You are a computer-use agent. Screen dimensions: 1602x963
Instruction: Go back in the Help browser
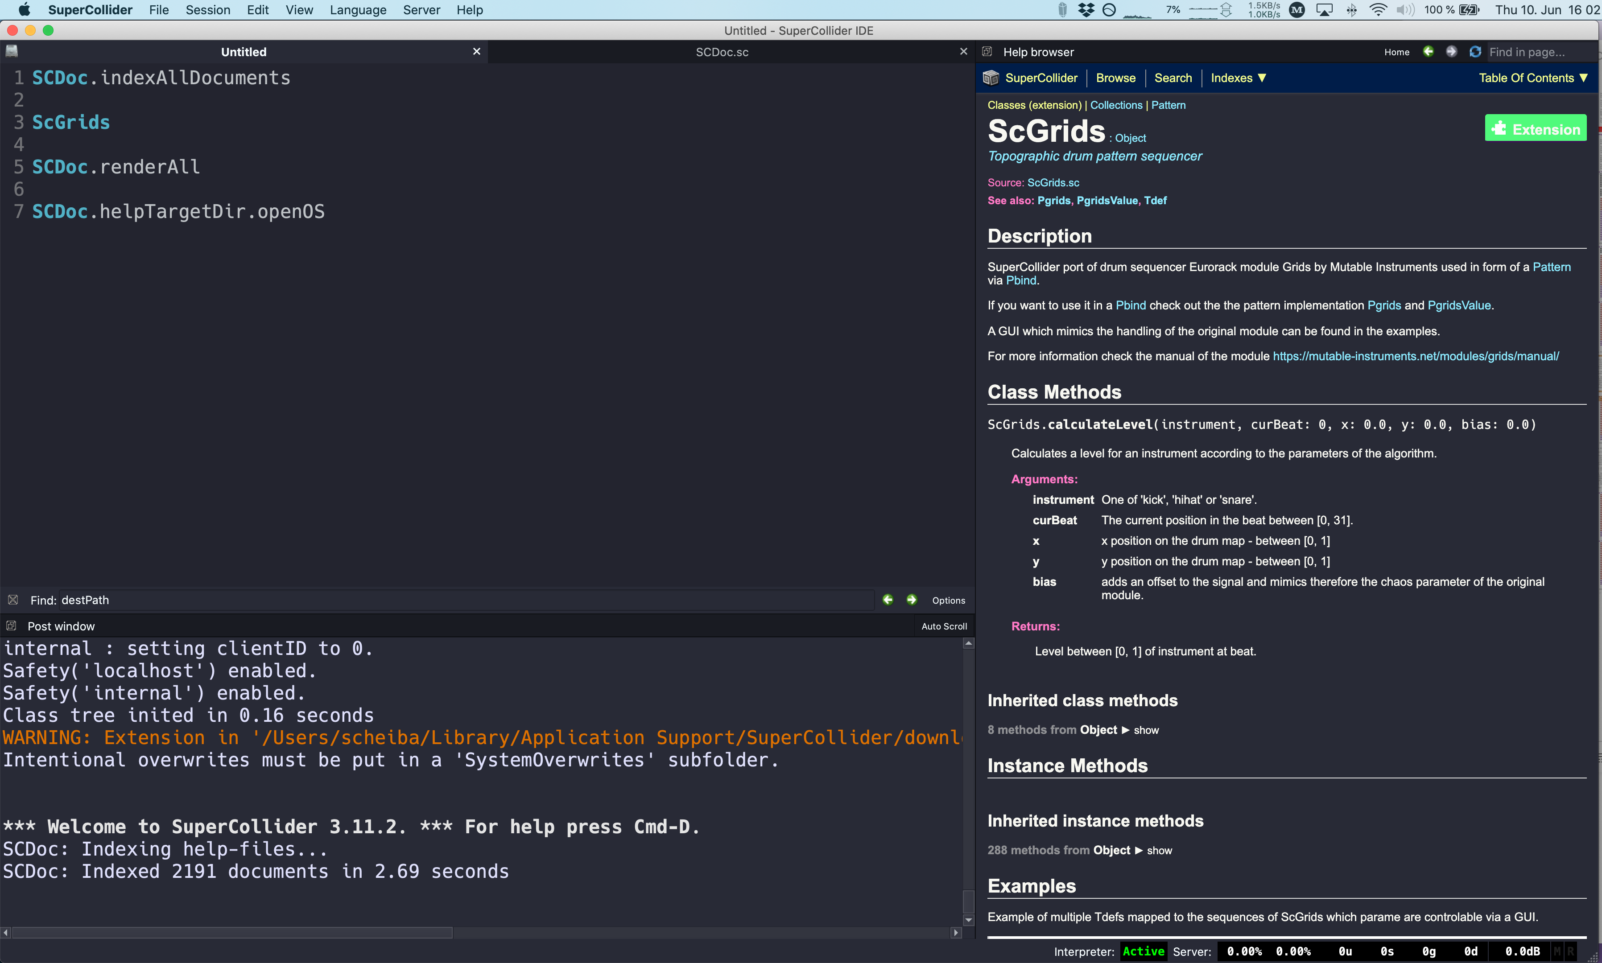[1429, 51]
